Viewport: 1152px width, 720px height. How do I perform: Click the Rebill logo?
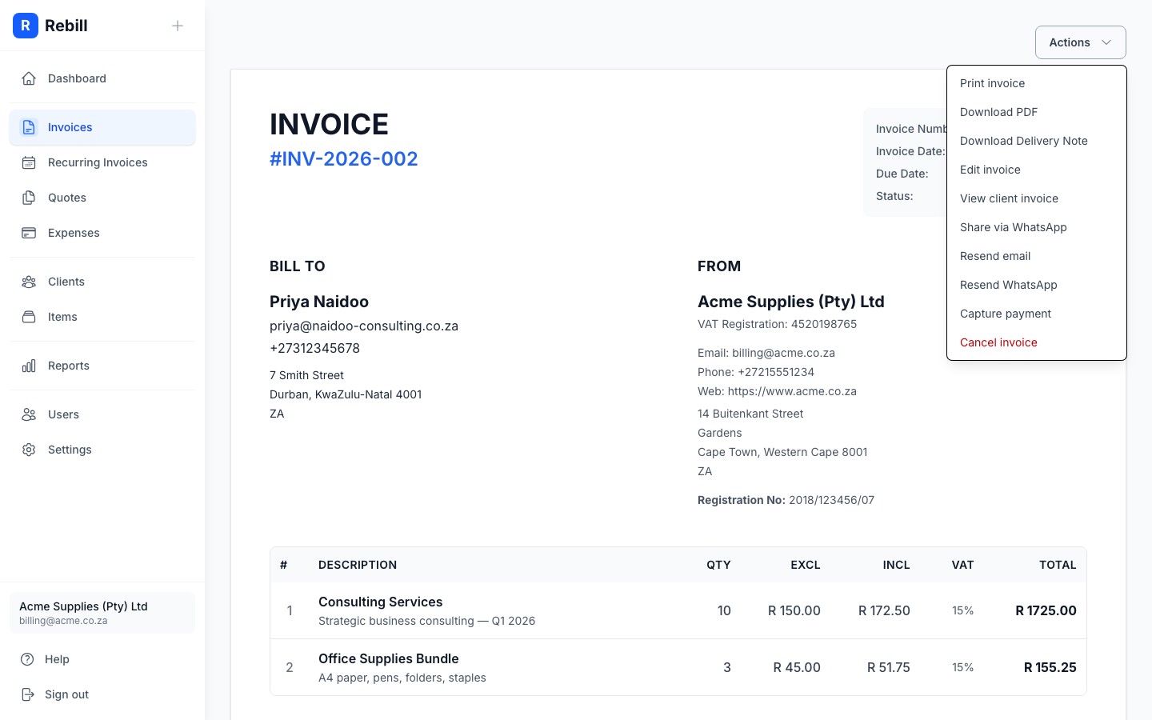point(50,26)
